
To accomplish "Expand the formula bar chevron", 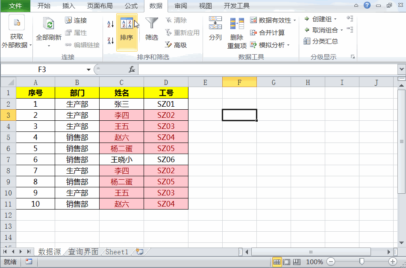I will [402, 69].
